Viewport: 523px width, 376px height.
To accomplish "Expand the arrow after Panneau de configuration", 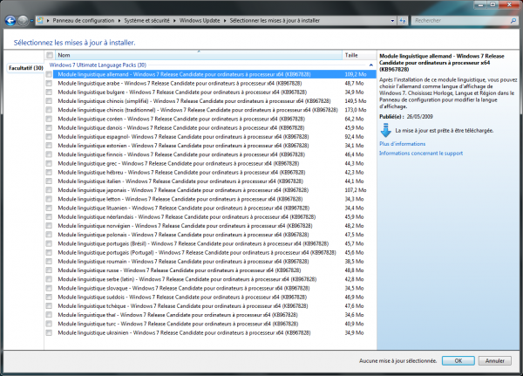I will (119, 21).
